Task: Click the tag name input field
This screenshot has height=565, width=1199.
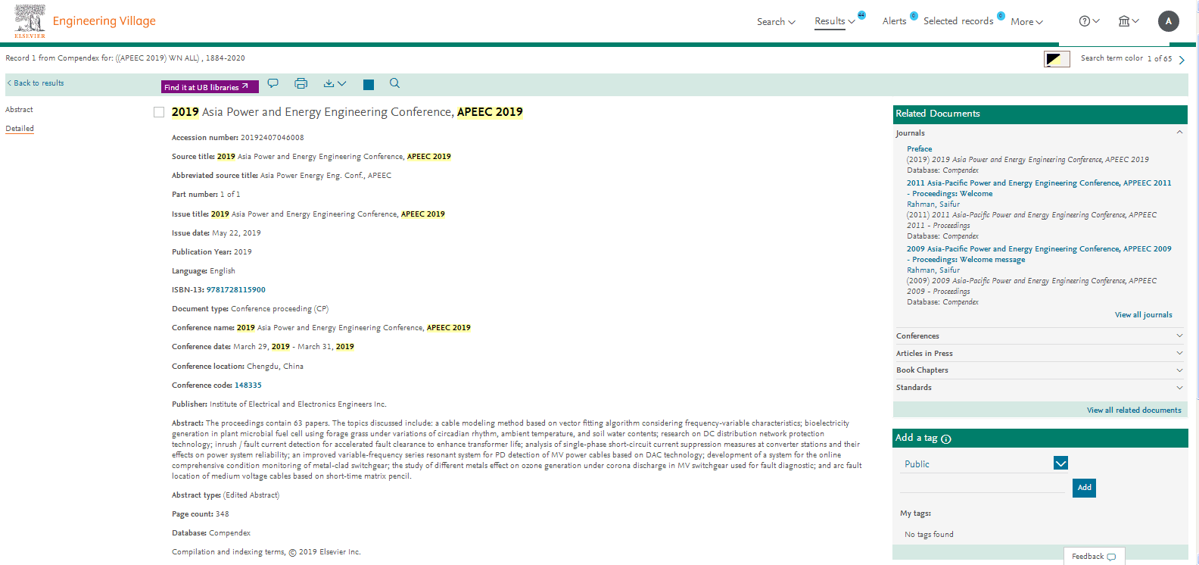Action: point(983,486)
